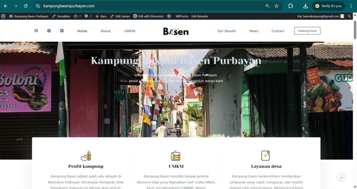357x189 pixels.
Task: Open the Instagram social icon
Action: click(49, 31)
